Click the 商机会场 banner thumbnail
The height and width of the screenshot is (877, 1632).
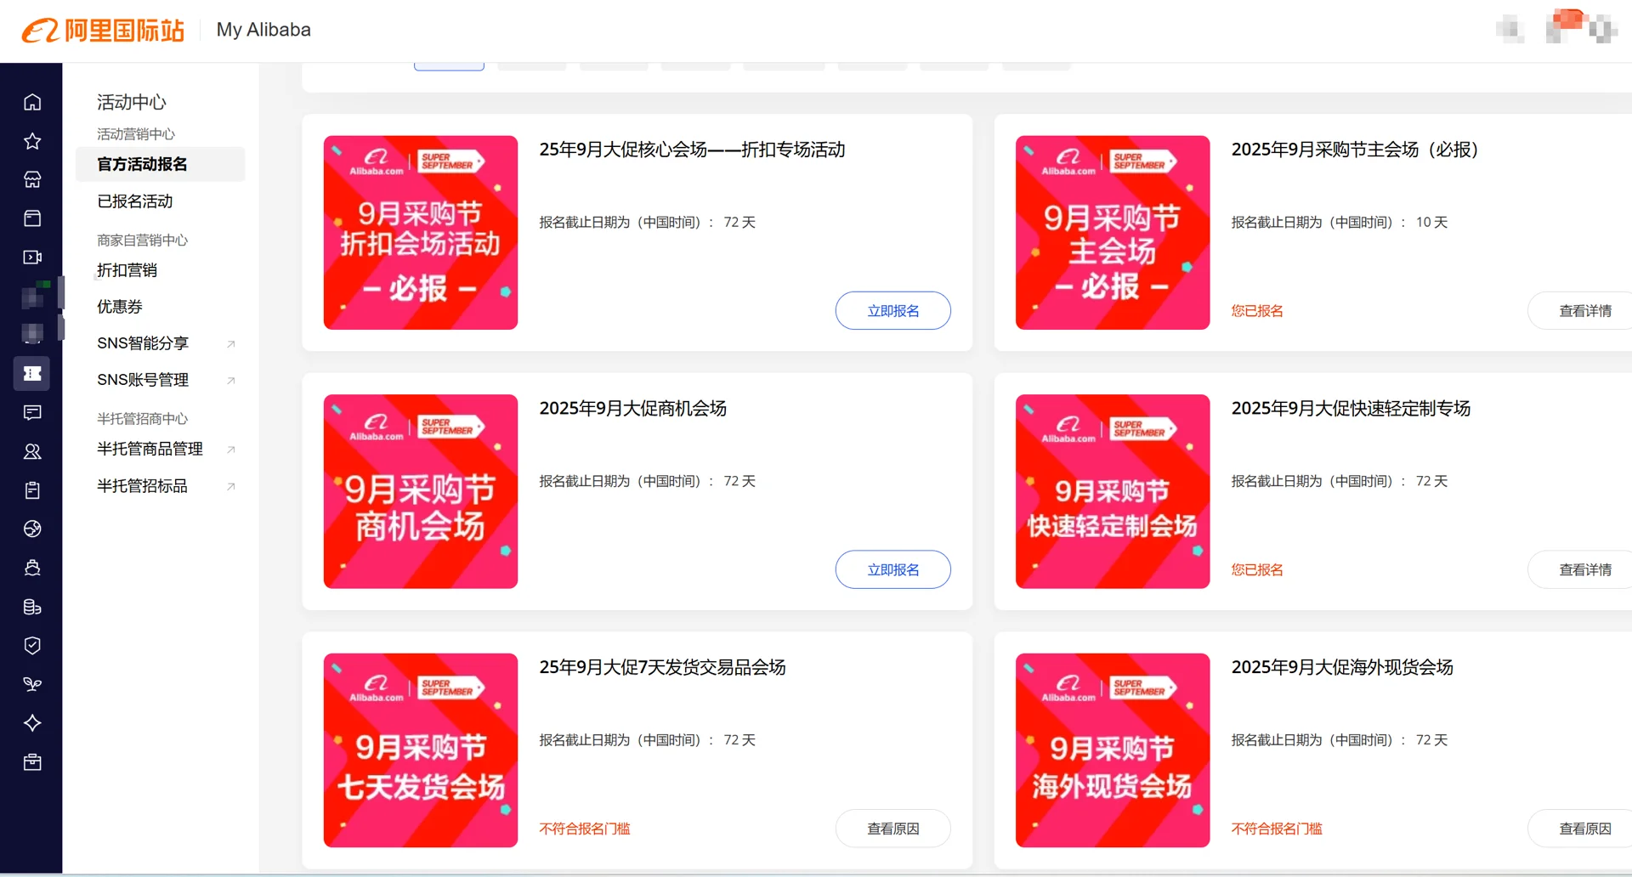tap(420, 491)
